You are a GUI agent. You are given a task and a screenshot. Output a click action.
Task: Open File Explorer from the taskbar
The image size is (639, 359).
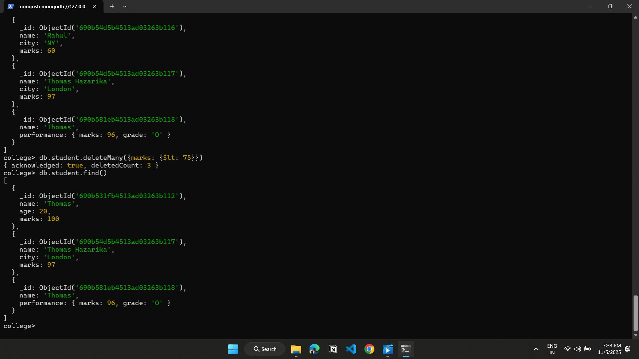coord(296,349)
